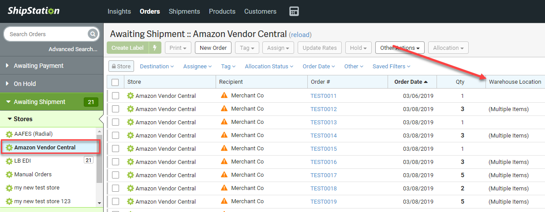This screenshot has width=545, height=212.
Task: Click the store gear icon on the TEST0014 row
Action: (130, 135)
